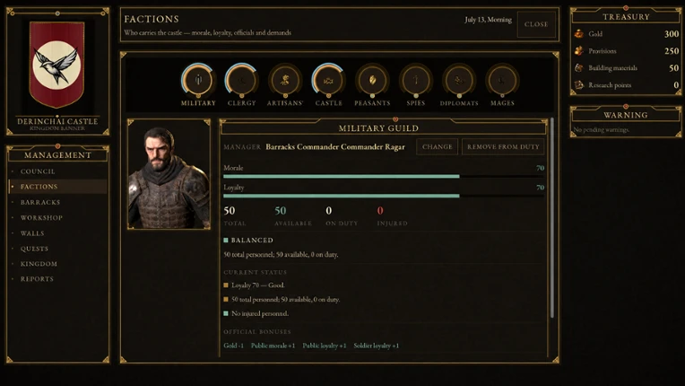Image resolution: width=685 pixels, height=386 pixels.
Task: Click Remove From Duty button
Action: click(503, 147)
